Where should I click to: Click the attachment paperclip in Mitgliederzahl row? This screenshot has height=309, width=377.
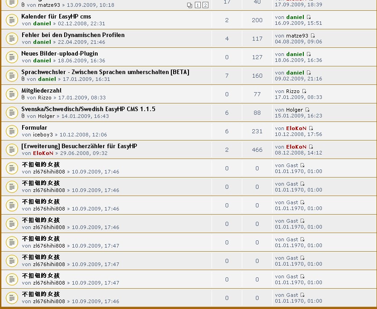coord(23,98)
